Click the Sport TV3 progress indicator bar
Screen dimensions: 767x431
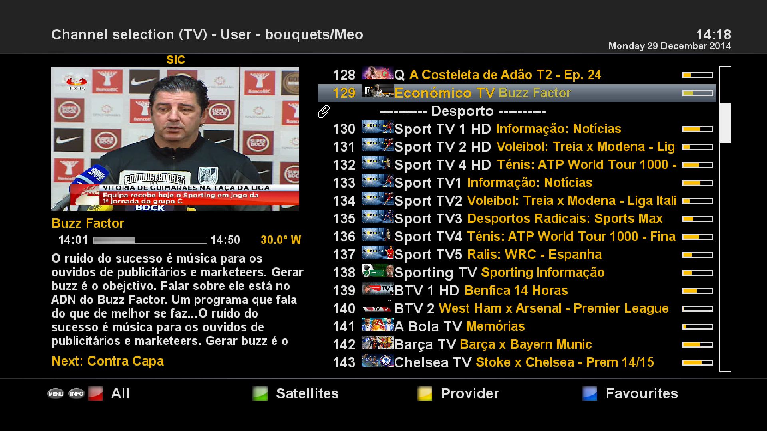pos(698,219)
